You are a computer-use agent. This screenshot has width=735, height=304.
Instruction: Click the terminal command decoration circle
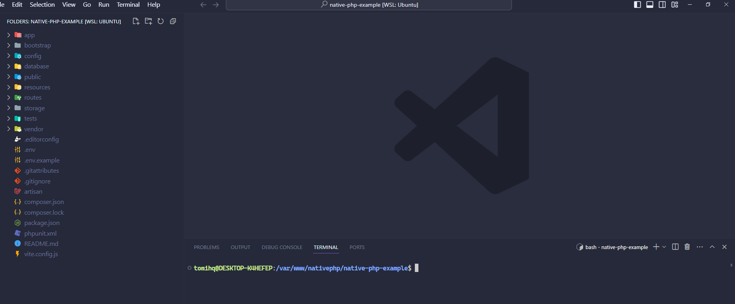(x=189, y=268)
